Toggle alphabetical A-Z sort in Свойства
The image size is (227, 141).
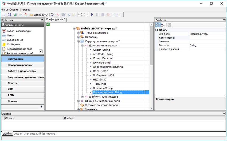163,25
